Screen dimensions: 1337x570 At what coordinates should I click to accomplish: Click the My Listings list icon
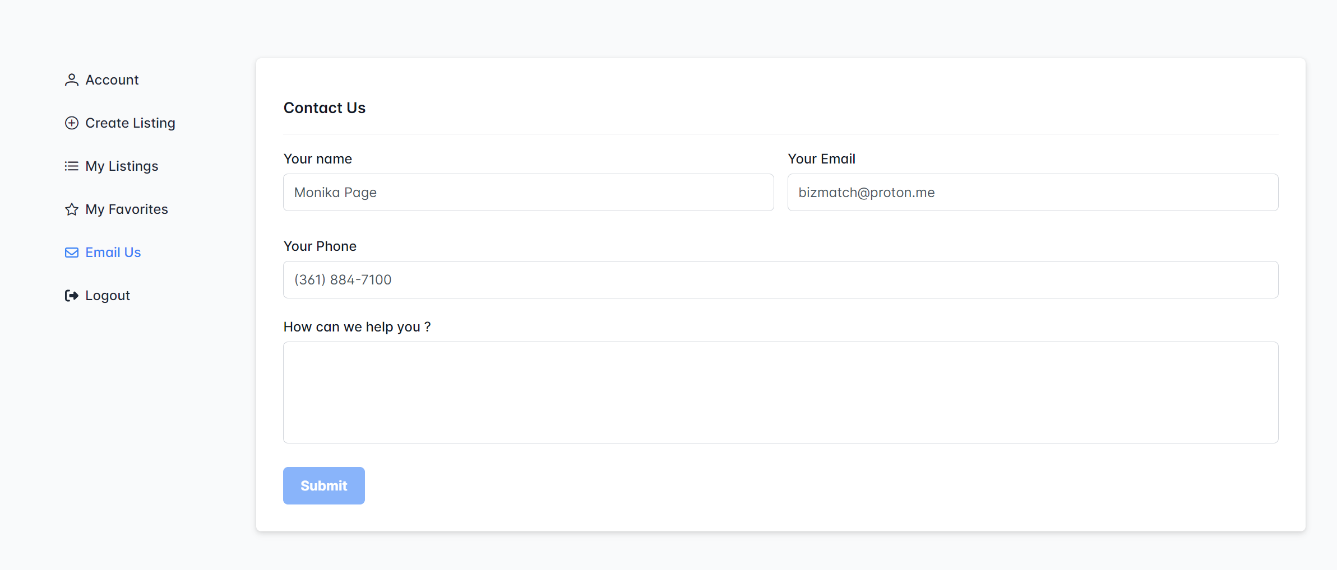[71, 166]
